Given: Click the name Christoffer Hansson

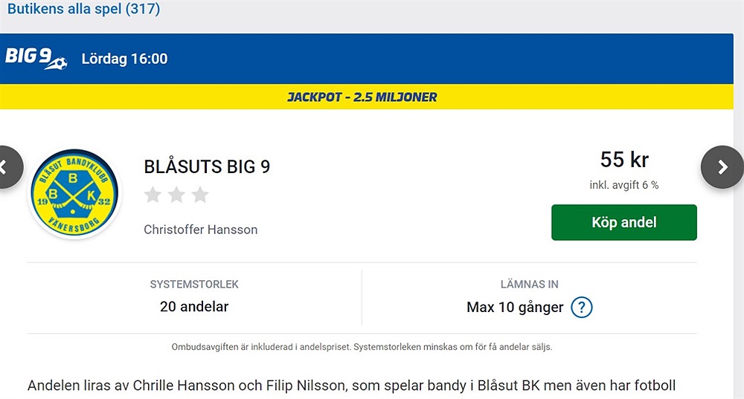Looking at the screenshot, I should pyautogui.click(x=201, y=230).
